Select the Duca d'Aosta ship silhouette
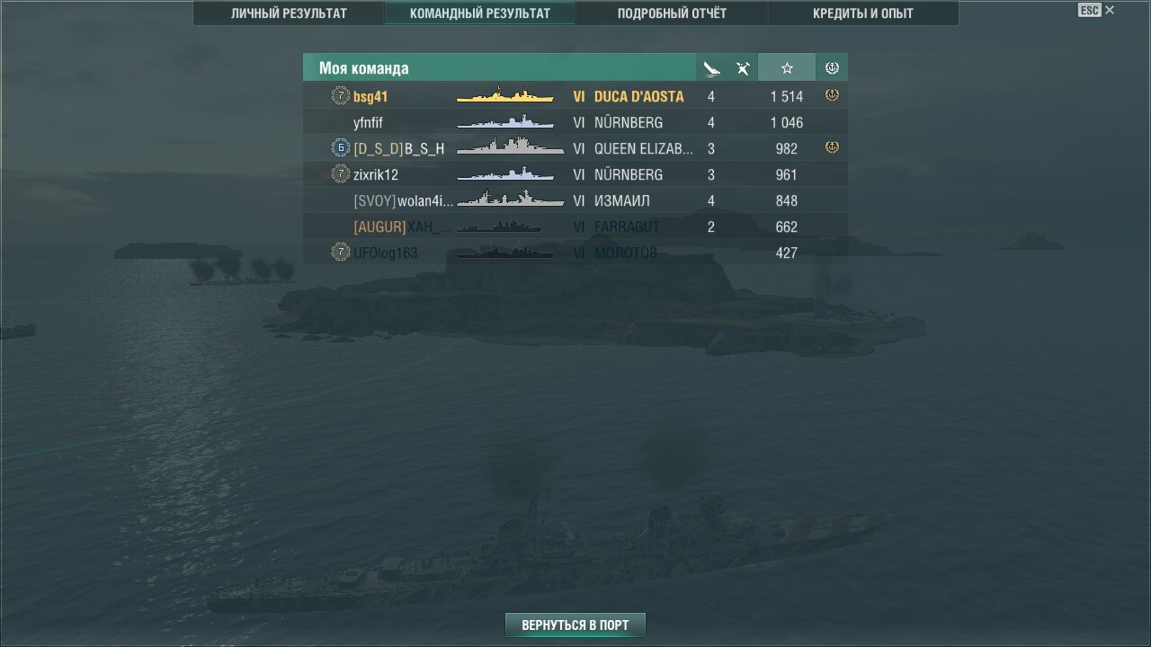This screenshot has width=1151, height=647. tap(504, 95)
